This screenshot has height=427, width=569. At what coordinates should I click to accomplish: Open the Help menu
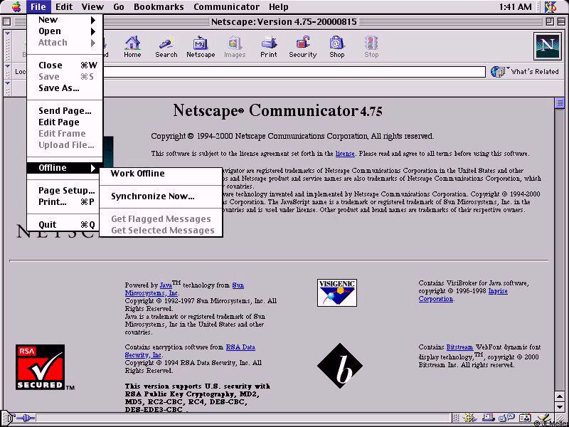(279, 6)
